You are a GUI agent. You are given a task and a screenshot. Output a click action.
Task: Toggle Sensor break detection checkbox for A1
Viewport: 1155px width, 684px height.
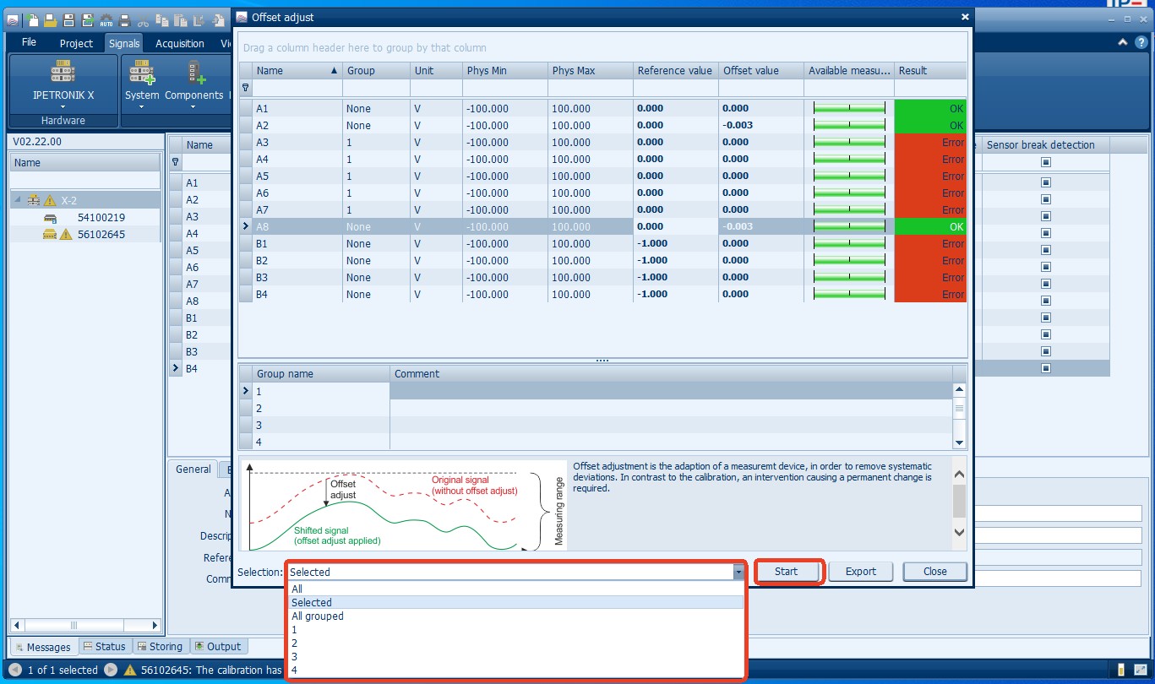(1045, 182)
